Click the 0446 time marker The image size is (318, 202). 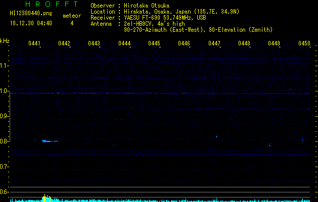[184, 43]
